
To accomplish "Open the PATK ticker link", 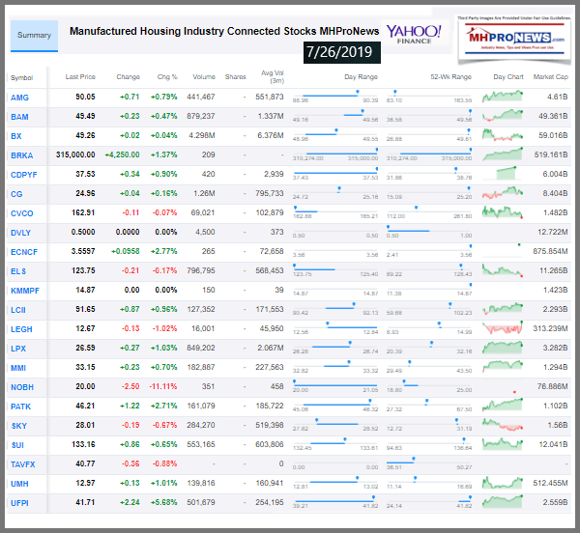I will [x=20, y=407].
